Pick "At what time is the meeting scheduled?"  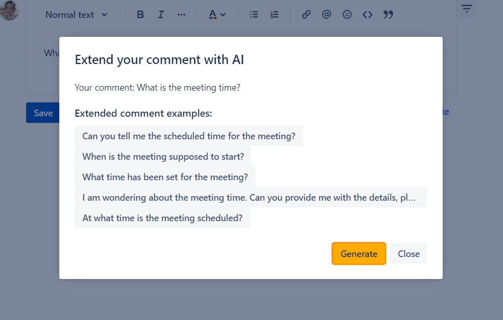click(162, 218)
